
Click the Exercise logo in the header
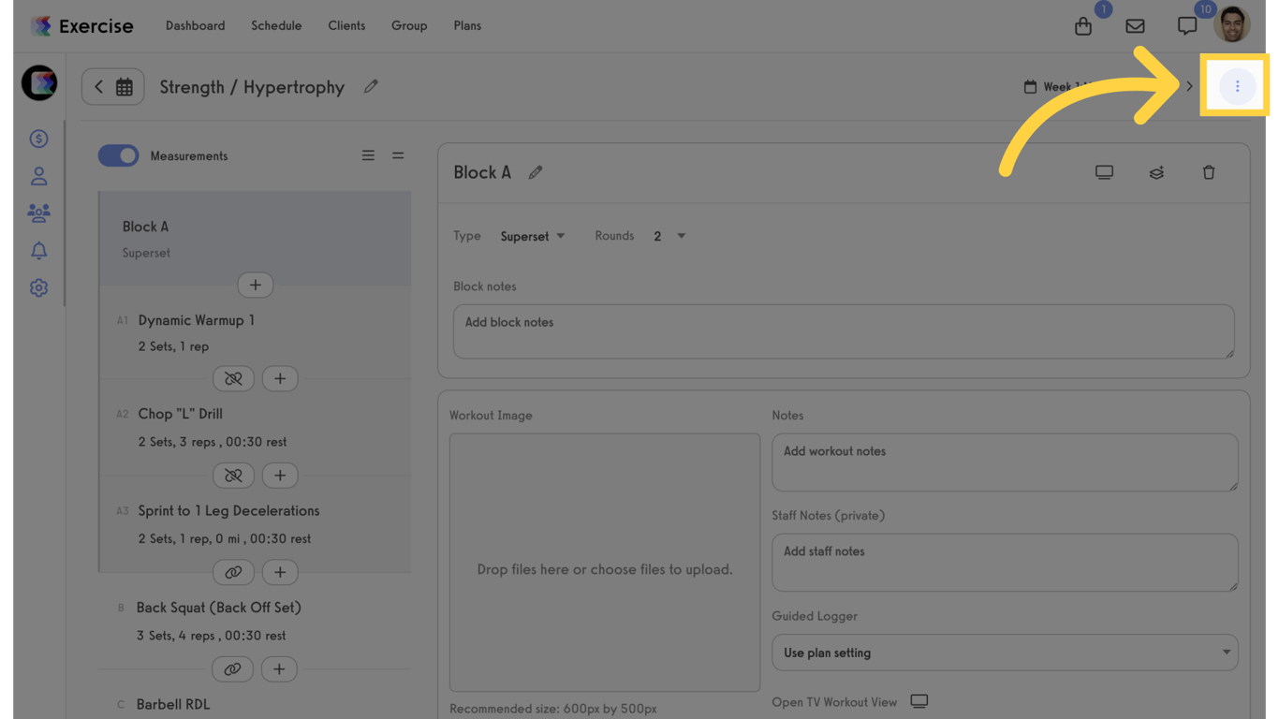[x=81, y=25]
